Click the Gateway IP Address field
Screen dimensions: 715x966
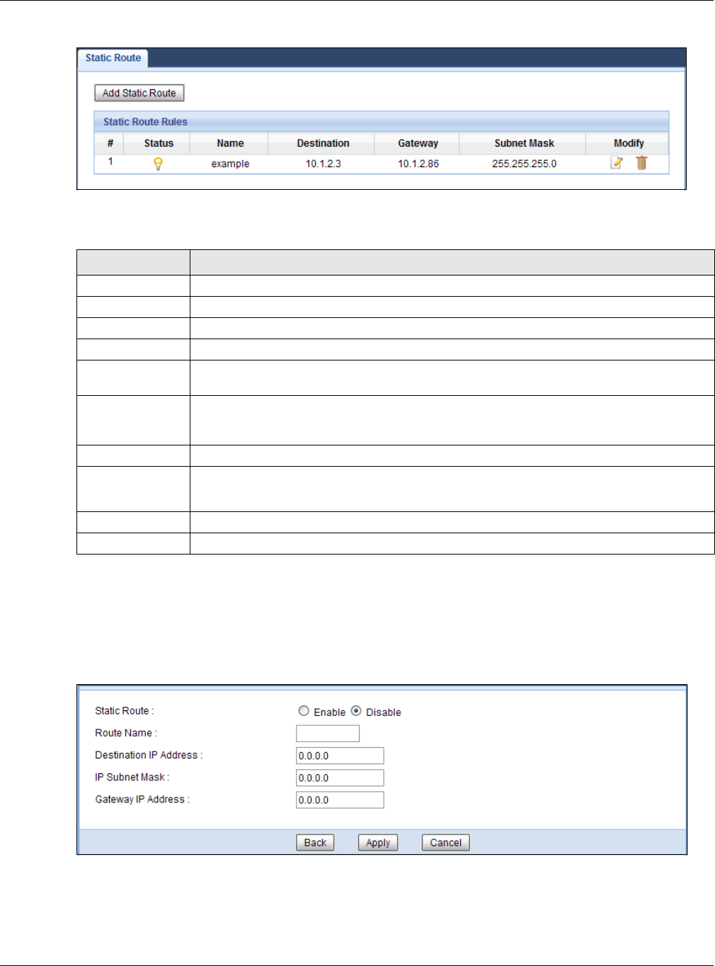pyautogui.click(x=340, y=800)
